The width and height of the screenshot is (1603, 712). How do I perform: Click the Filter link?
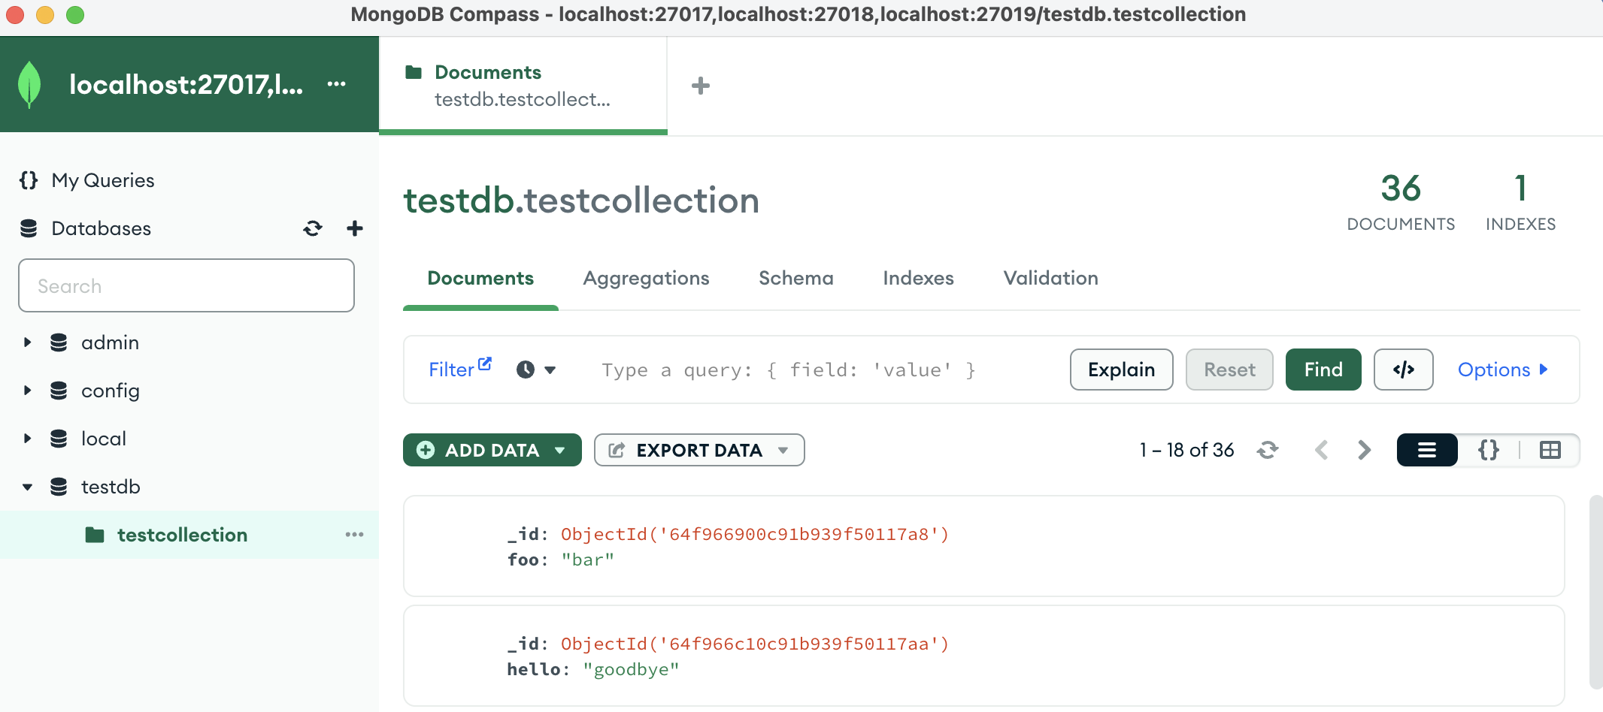451,370
